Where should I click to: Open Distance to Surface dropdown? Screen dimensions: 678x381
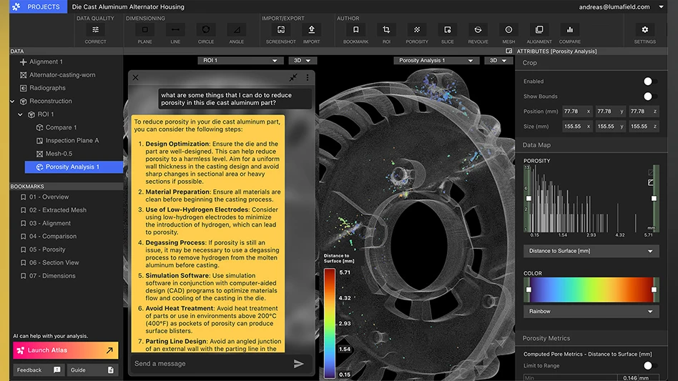[x=590, y=252]
